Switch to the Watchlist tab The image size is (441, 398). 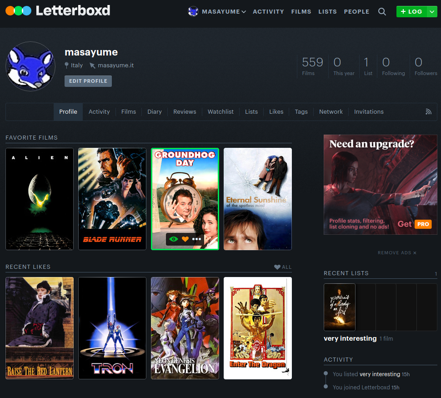[x=220, y=112]
